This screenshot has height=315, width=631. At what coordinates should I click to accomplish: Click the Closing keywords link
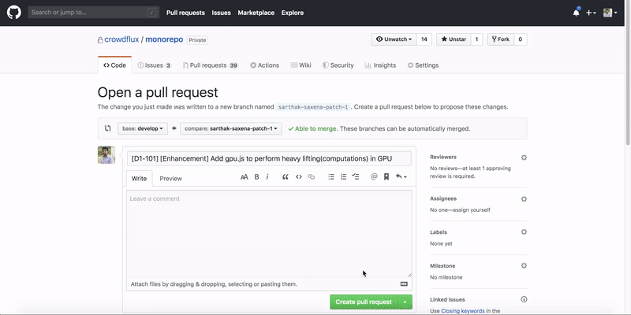tap(463, 310)
